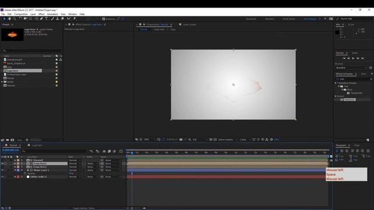Click the Info panel black color swatch
The height and width of the screenshot is (210, 374).
pyautogui.click(x=337, y=33)
